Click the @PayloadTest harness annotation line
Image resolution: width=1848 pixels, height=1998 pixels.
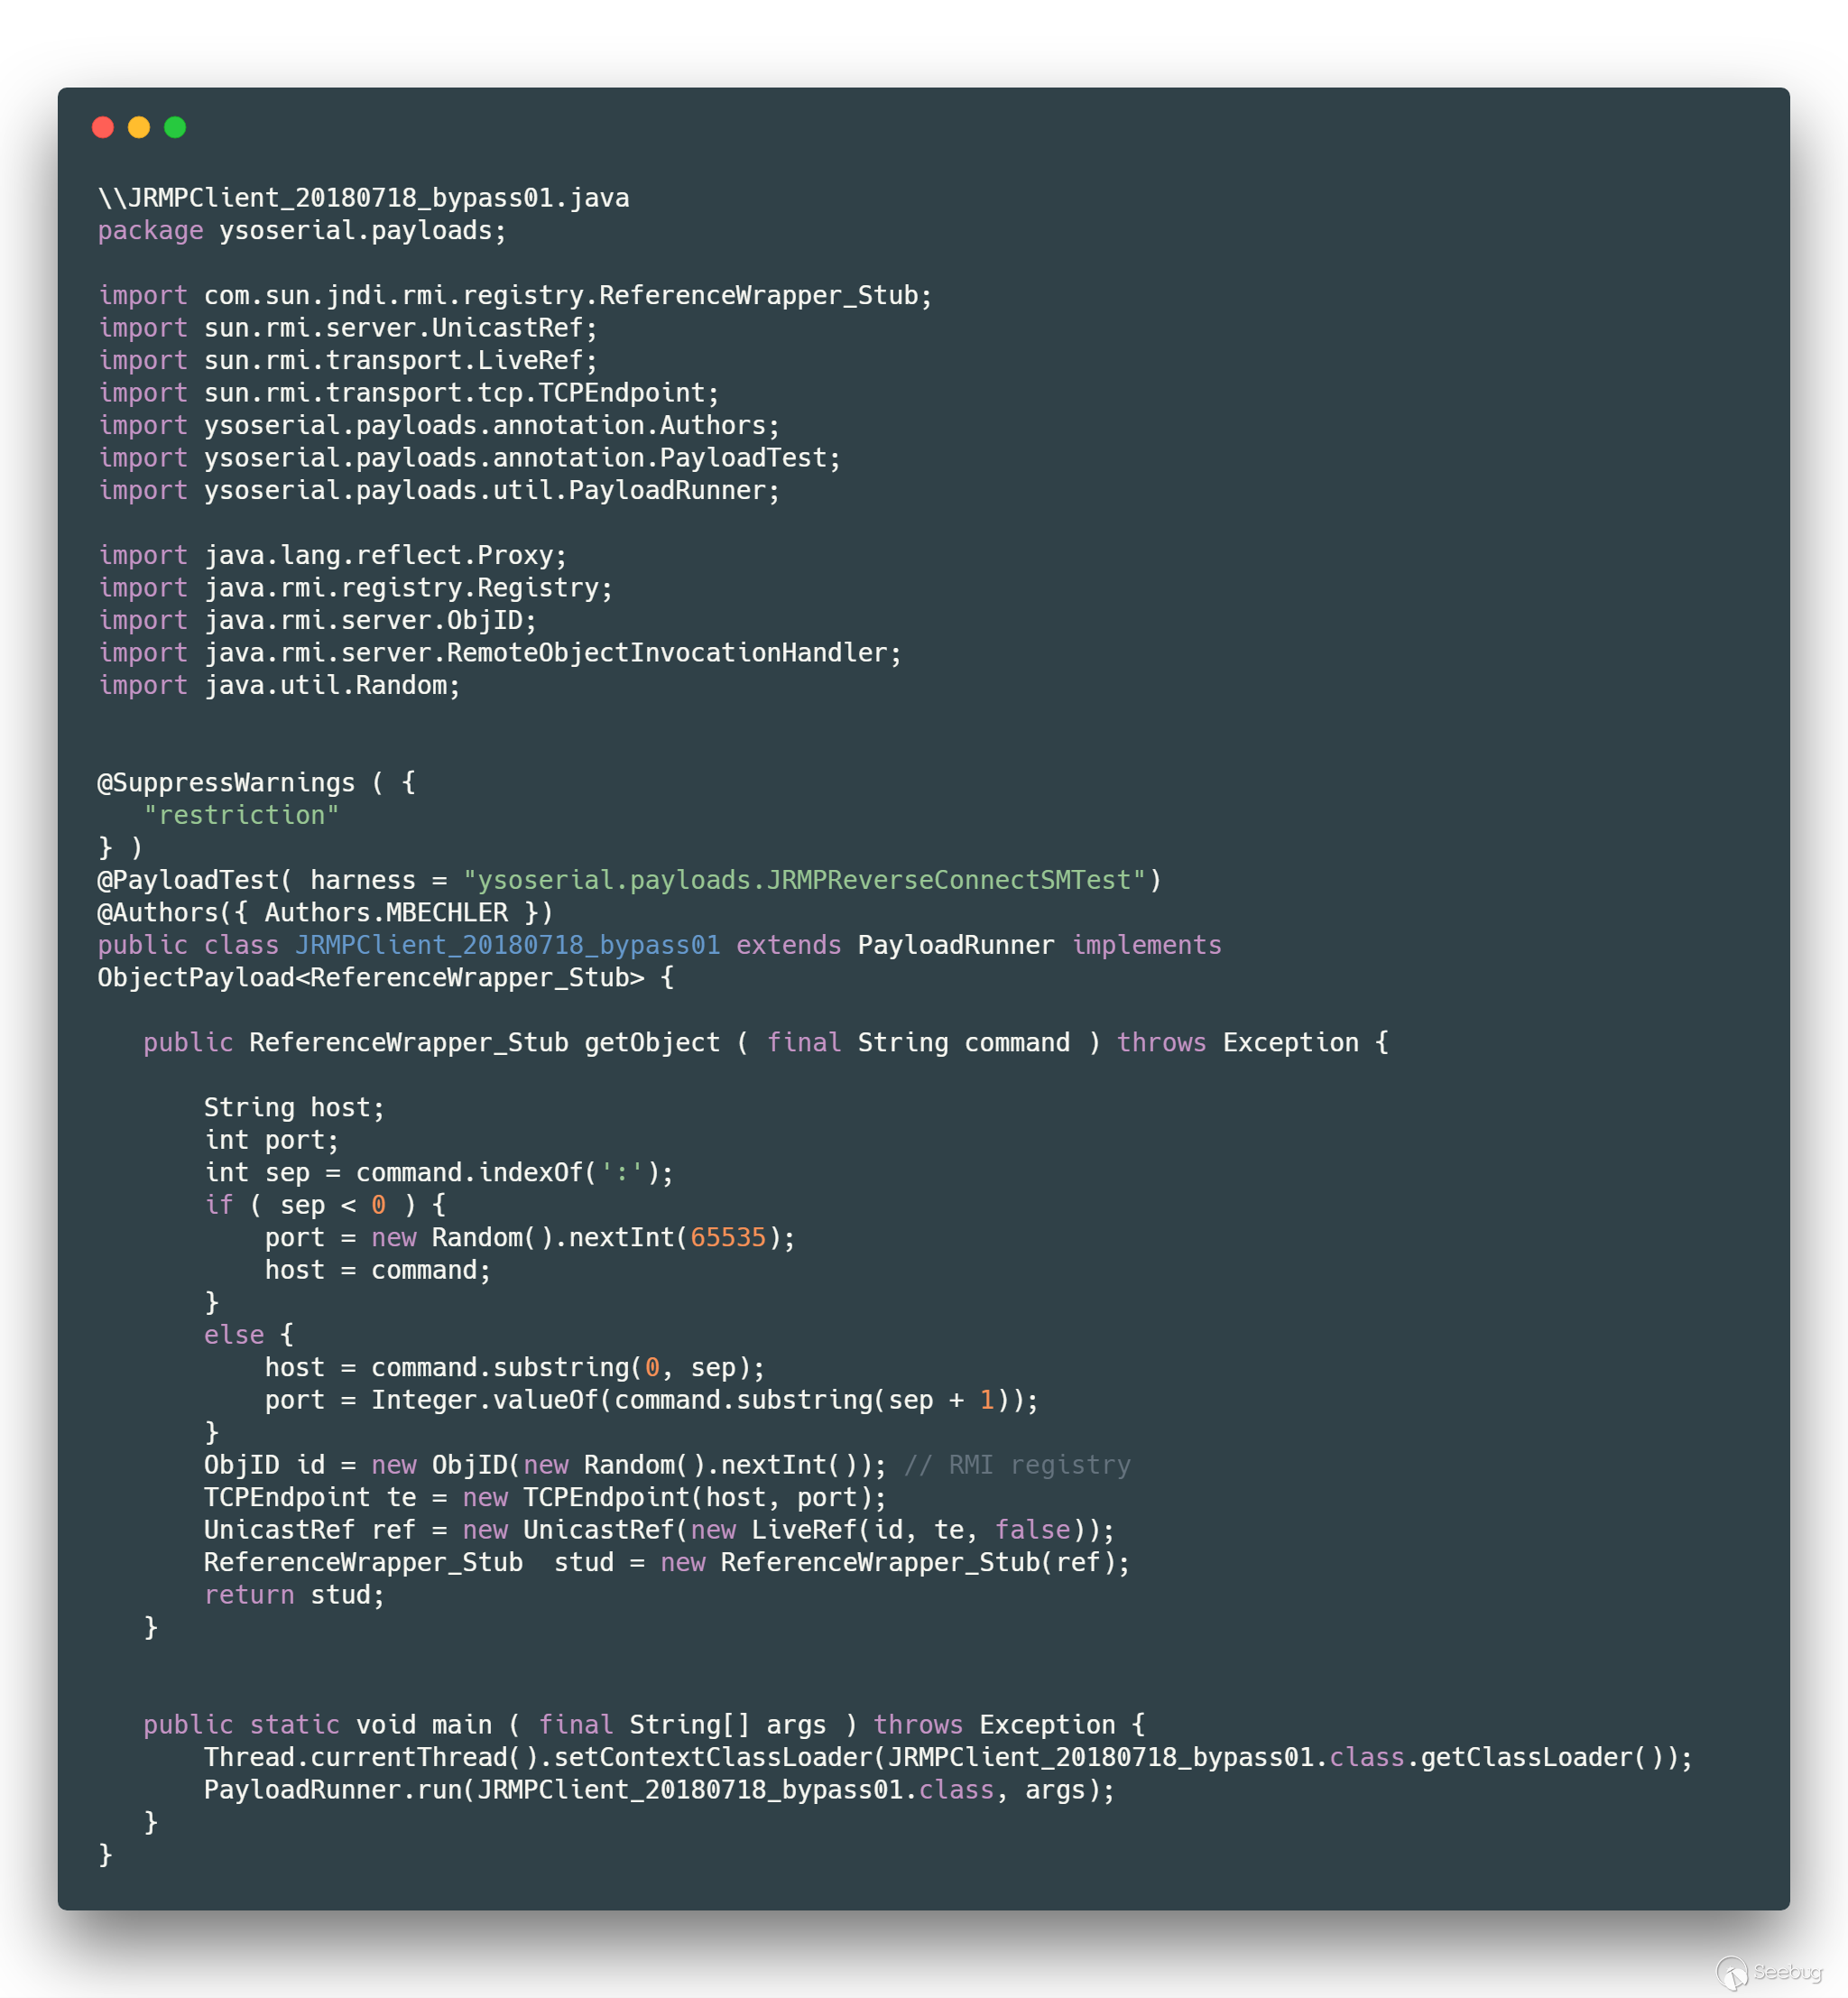point(630,881)
